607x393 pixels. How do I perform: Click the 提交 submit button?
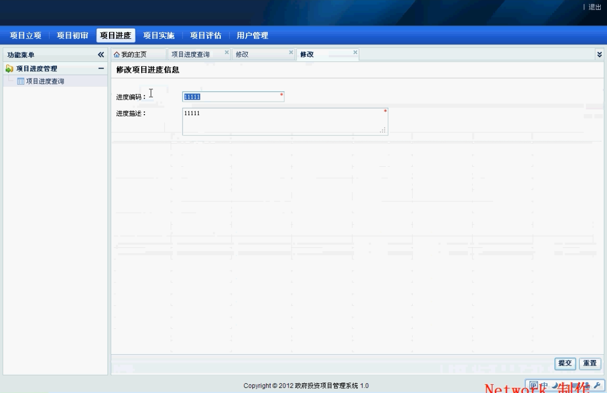565,363
